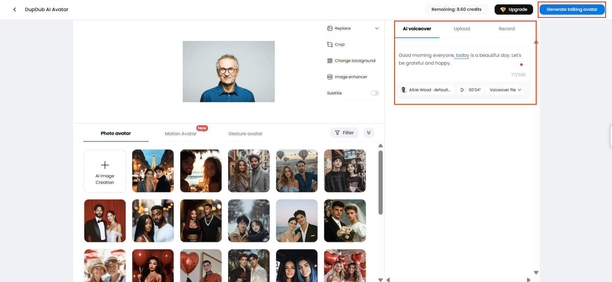Switch to the AI voiceover tab
The width and height of the screenshot is (612, 282).
coord(417,29)
